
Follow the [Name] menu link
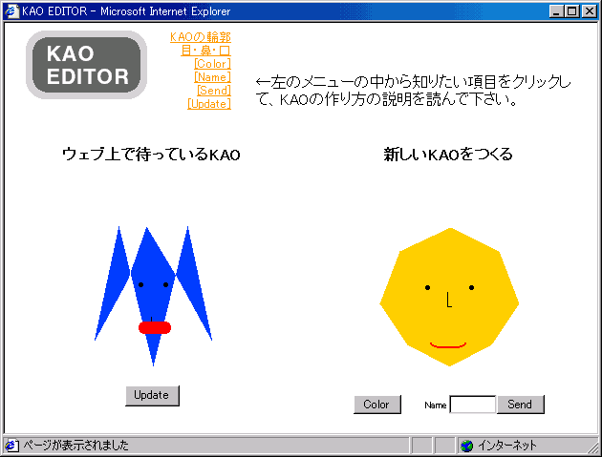click(x=211, y=77)
